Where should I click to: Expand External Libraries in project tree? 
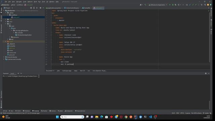coord(4,57)
